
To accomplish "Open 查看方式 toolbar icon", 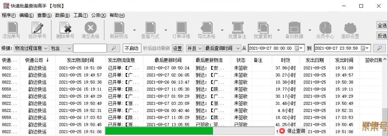I will click(x=150, y=27).
